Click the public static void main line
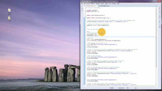The height and width of the screenshot is (91, 162). 99,18
